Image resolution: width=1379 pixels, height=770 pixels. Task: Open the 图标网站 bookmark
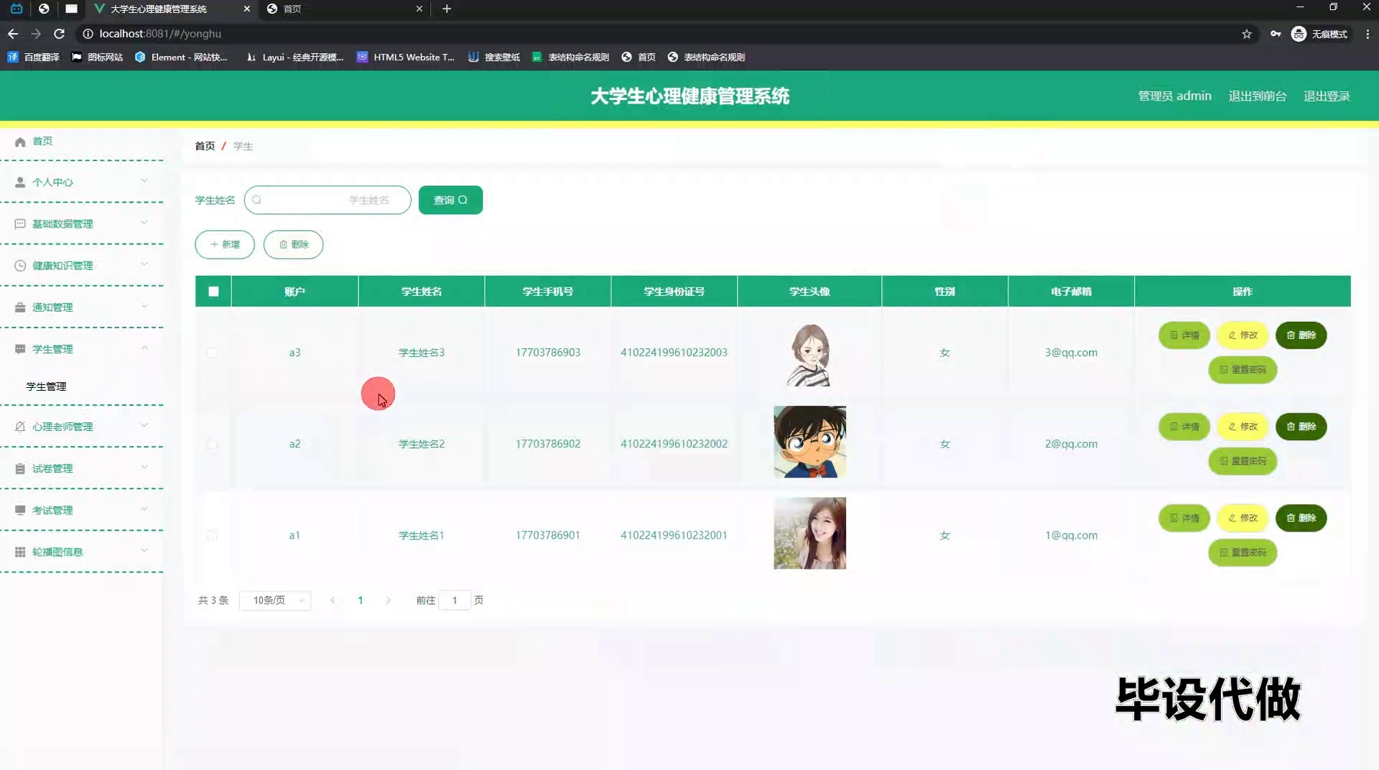[97, 57]
